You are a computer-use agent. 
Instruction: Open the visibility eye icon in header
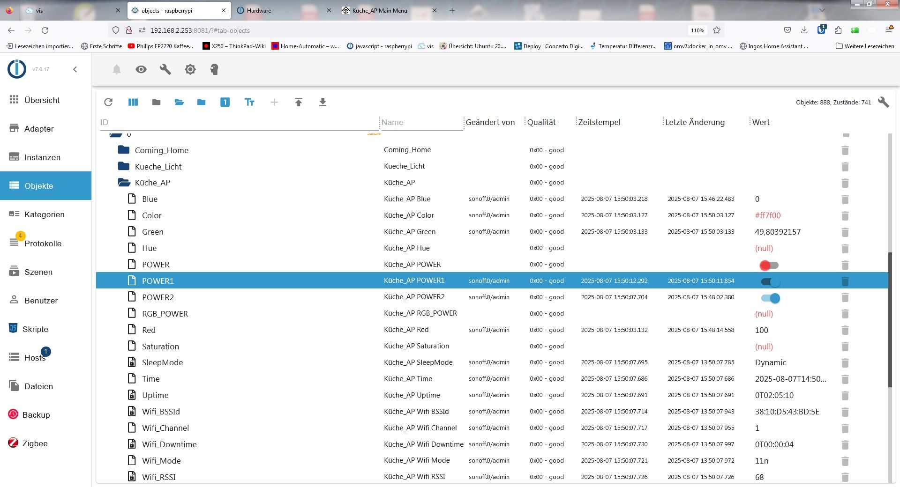coord(141,70)
